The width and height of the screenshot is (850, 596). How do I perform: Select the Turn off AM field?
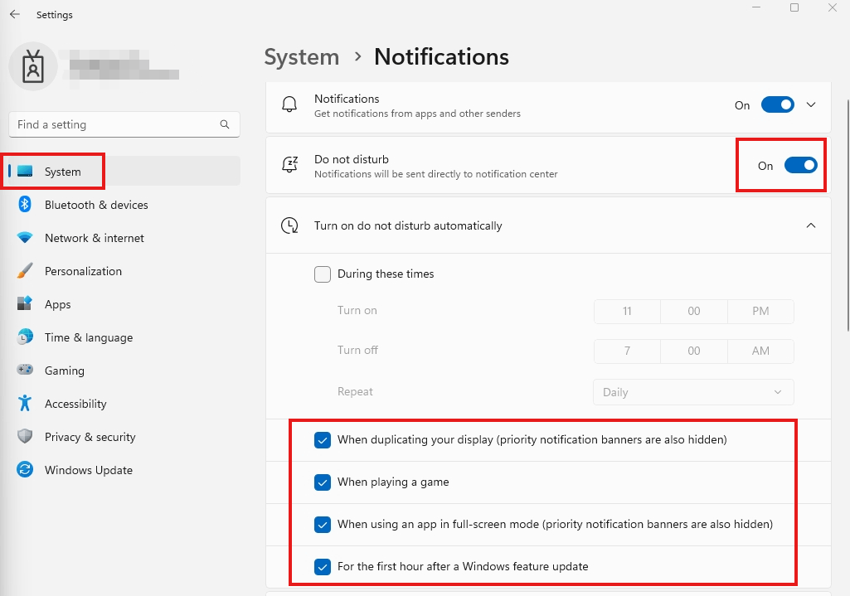[x=760, y=351]
